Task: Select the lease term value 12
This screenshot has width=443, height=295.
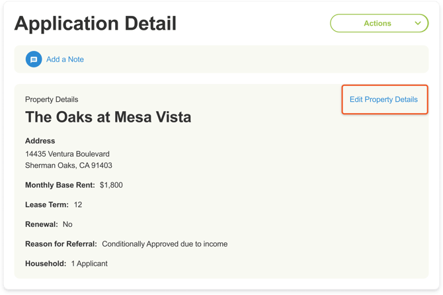Action: click(x=78, y=205)
